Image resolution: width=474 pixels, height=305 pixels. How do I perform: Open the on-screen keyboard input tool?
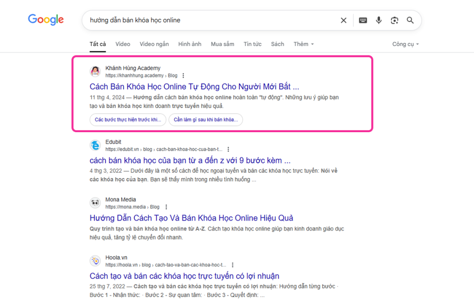point(363,20)
